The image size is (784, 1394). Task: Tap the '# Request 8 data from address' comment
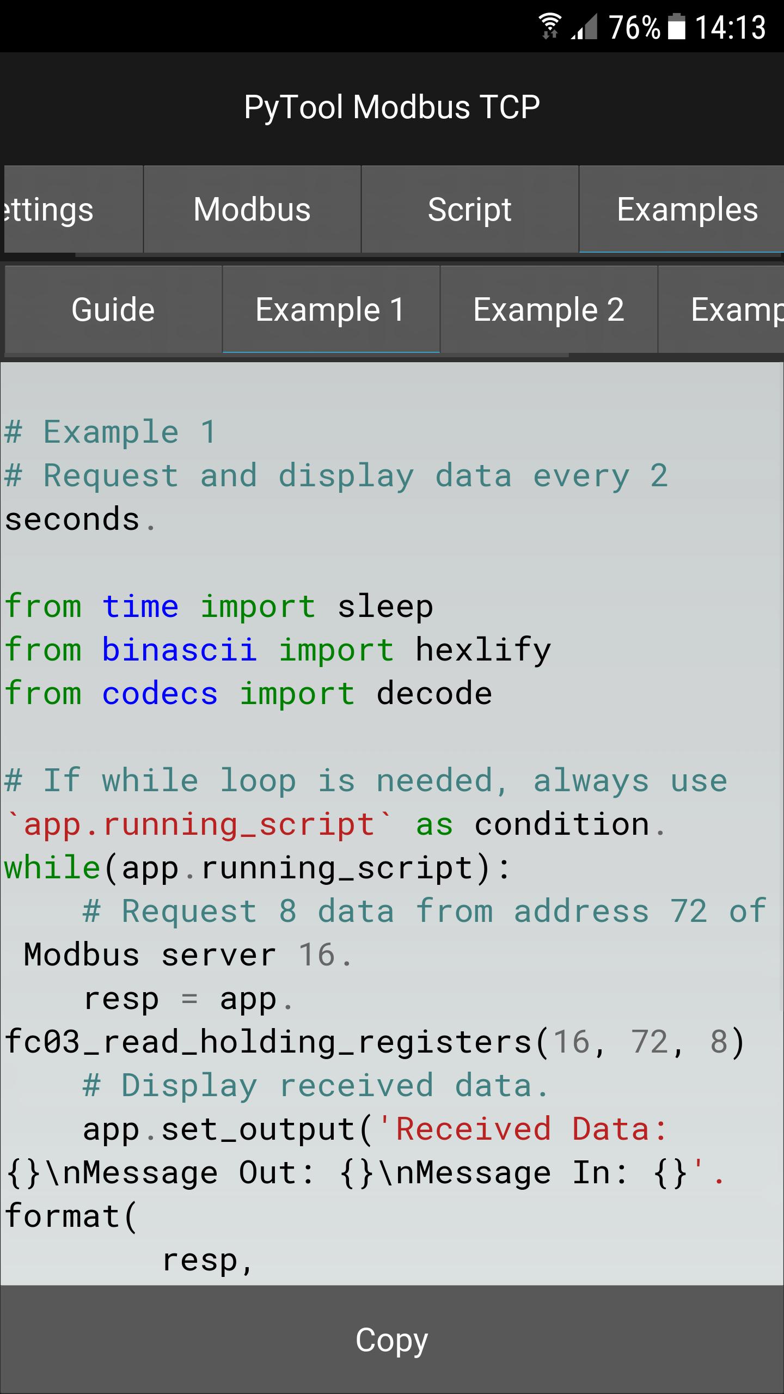(425, 912)
